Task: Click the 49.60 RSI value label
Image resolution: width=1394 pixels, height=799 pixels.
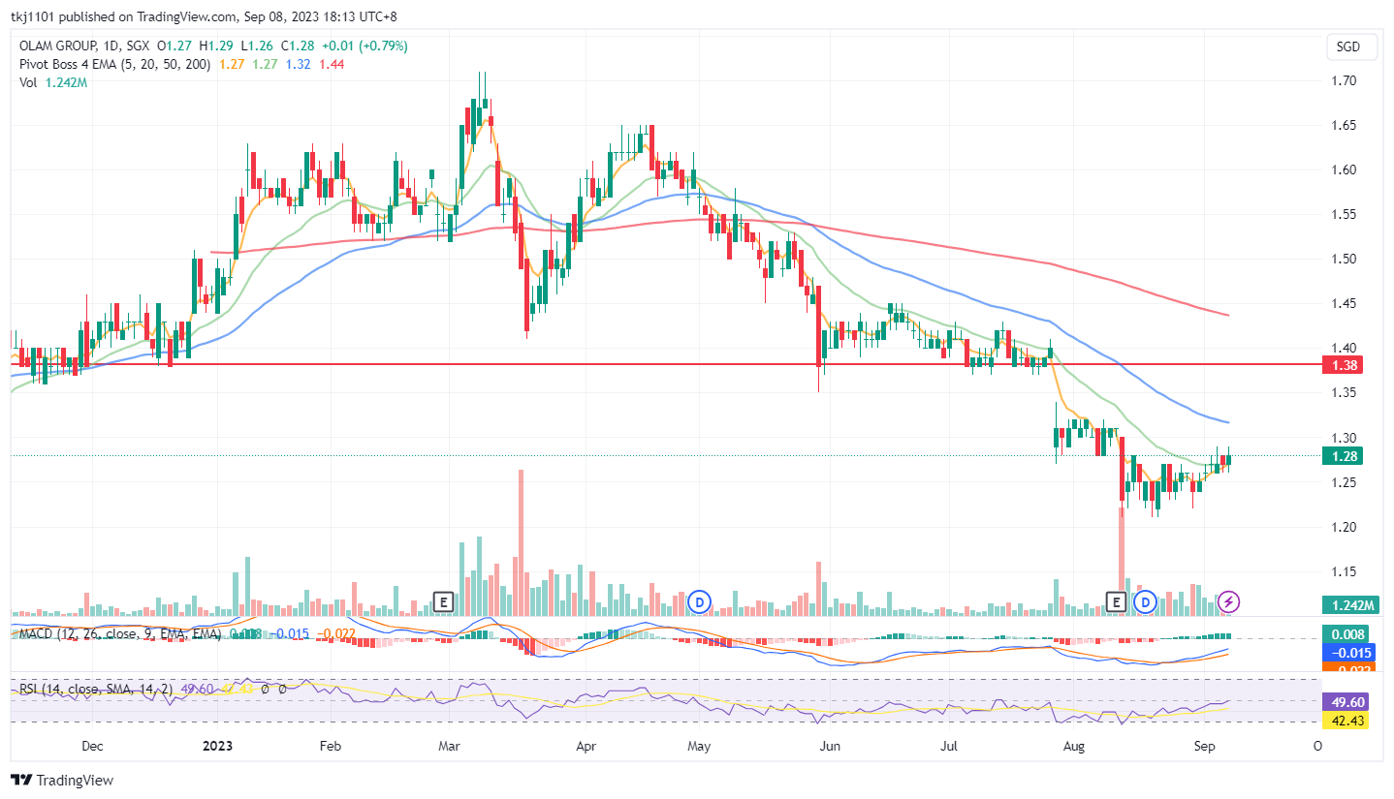Action: click(1346, 701)
